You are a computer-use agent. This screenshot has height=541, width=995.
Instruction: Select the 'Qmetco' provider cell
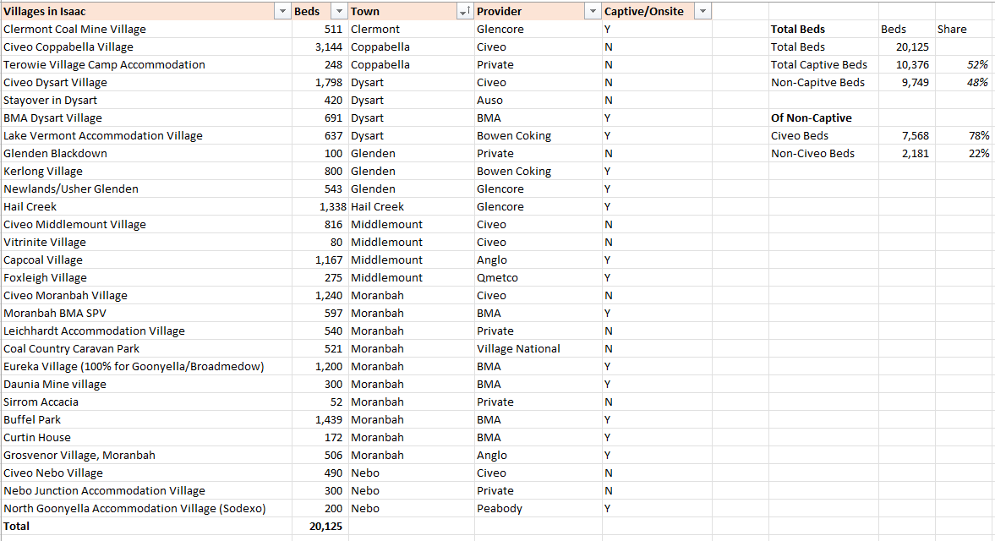(539, 278)
